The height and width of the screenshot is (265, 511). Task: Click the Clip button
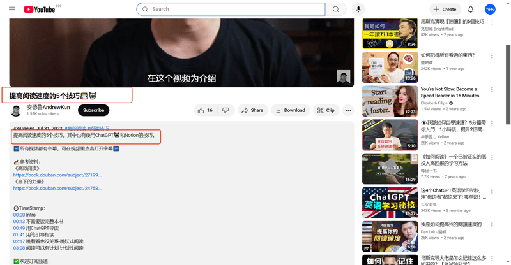coord(326,110)
